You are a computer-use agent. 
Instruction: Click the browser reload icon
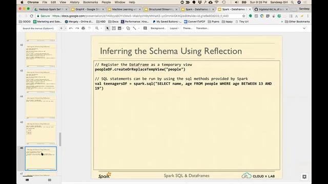pyautogui.click(x=31, y=16)
